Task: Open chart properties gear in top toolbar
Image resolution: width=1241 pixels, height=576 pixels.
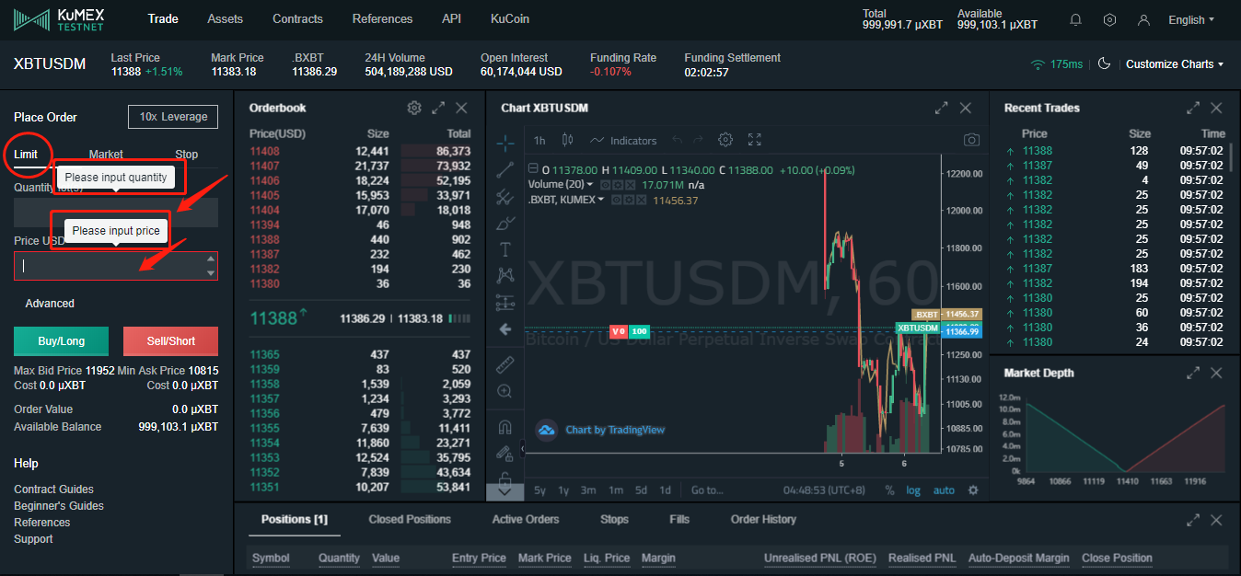Action: click(725, 140)
